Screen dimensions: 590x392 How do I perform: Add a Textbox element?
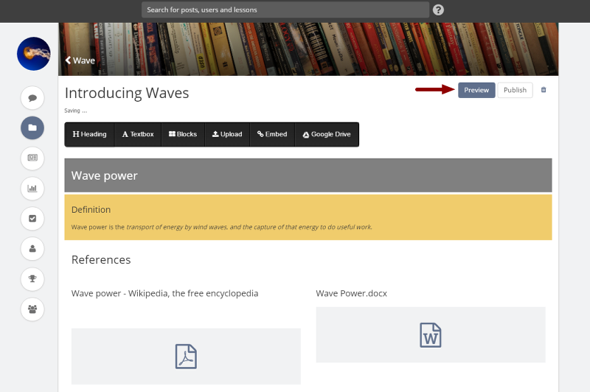coord(138,134)
